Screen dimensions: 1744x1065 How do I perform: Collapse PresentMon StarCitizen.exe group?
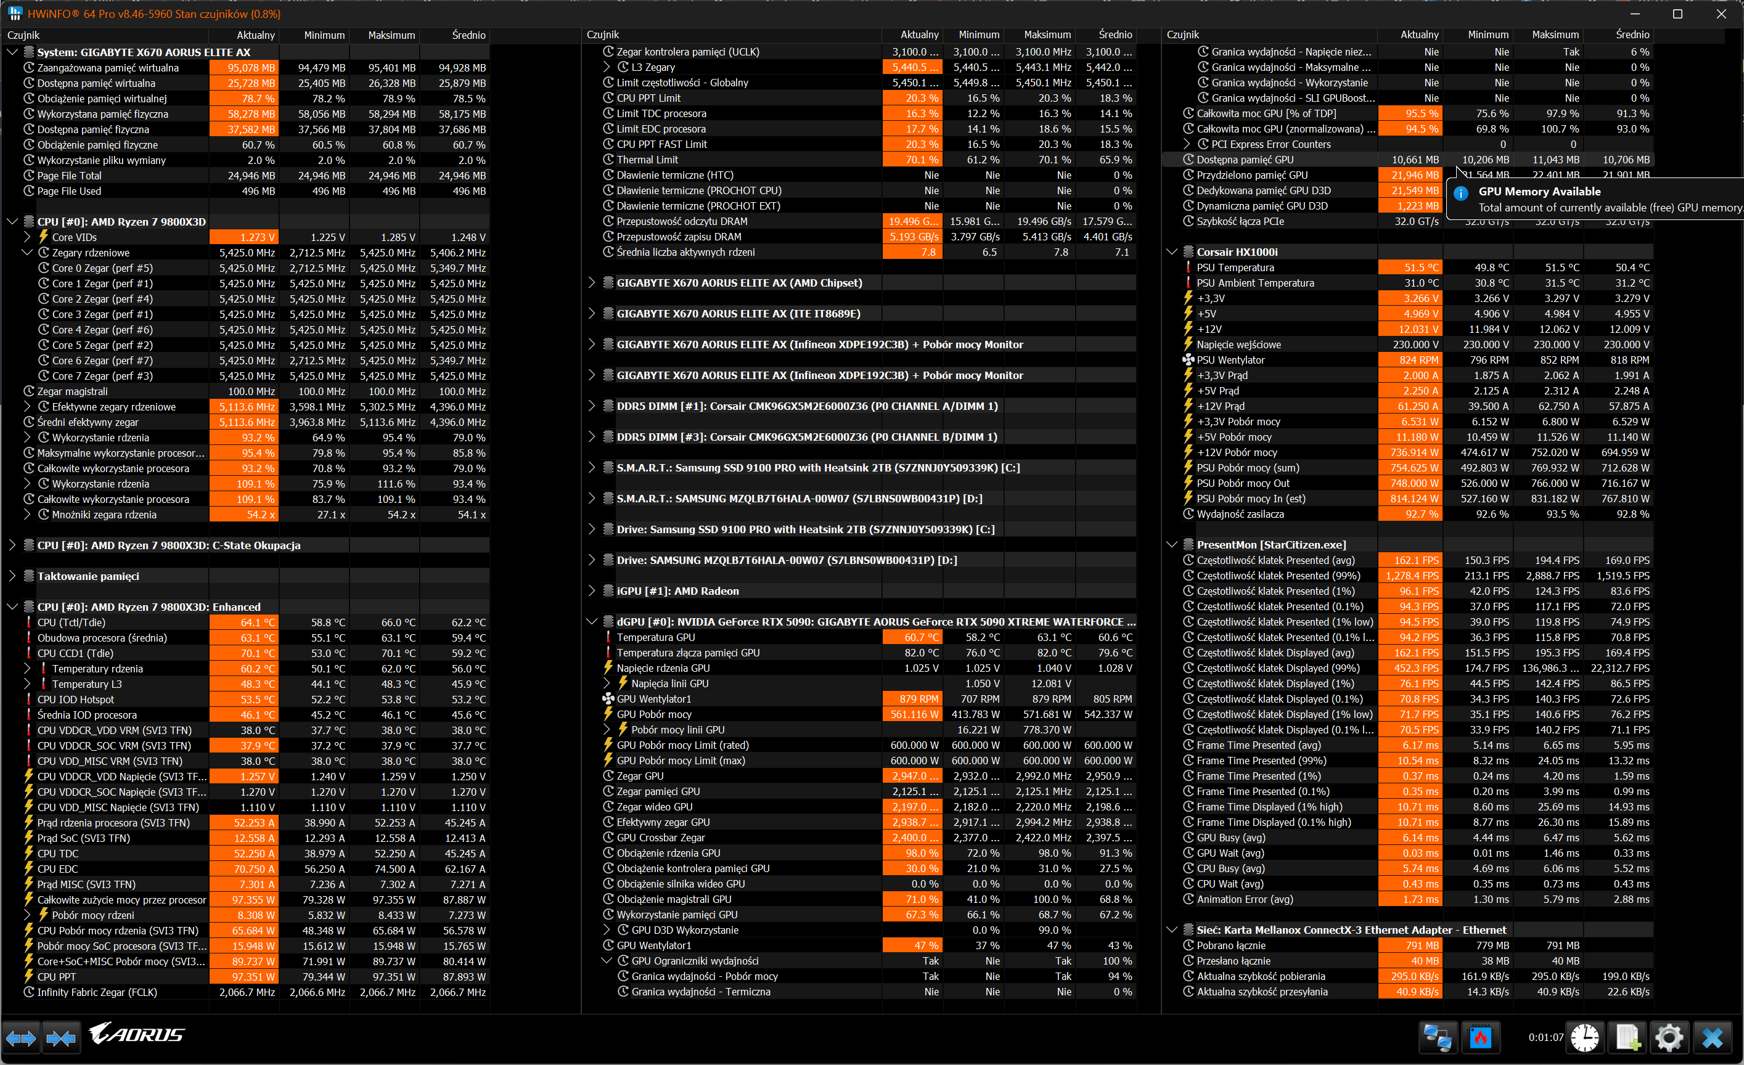1171,545
